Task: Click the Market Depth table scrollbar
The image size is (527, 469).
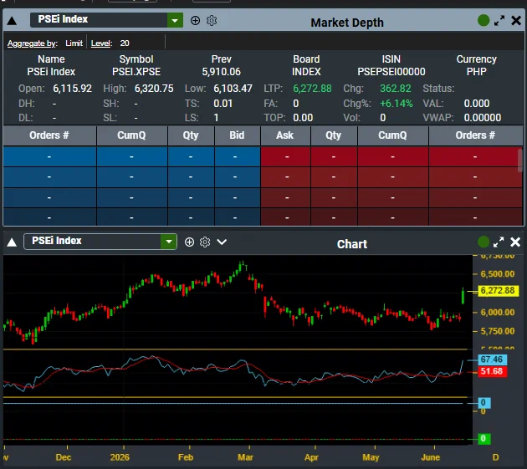Action: tap(520, 161)
